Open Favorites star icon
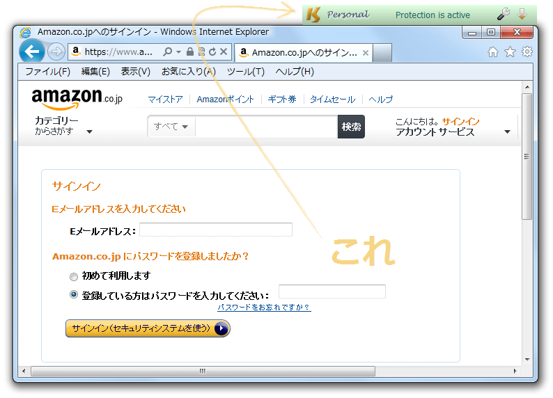The image size is (553, 398). pos(510,52)
